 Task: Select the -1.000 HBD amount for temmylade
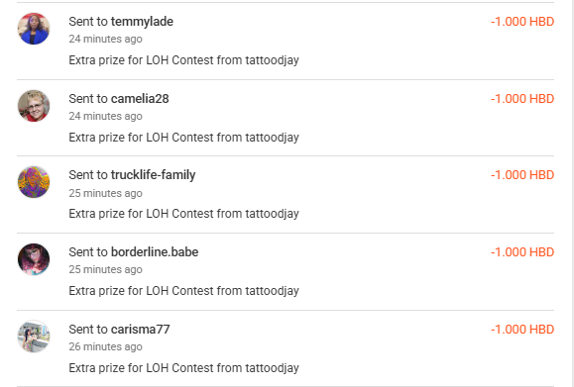(x=522, y=22)
